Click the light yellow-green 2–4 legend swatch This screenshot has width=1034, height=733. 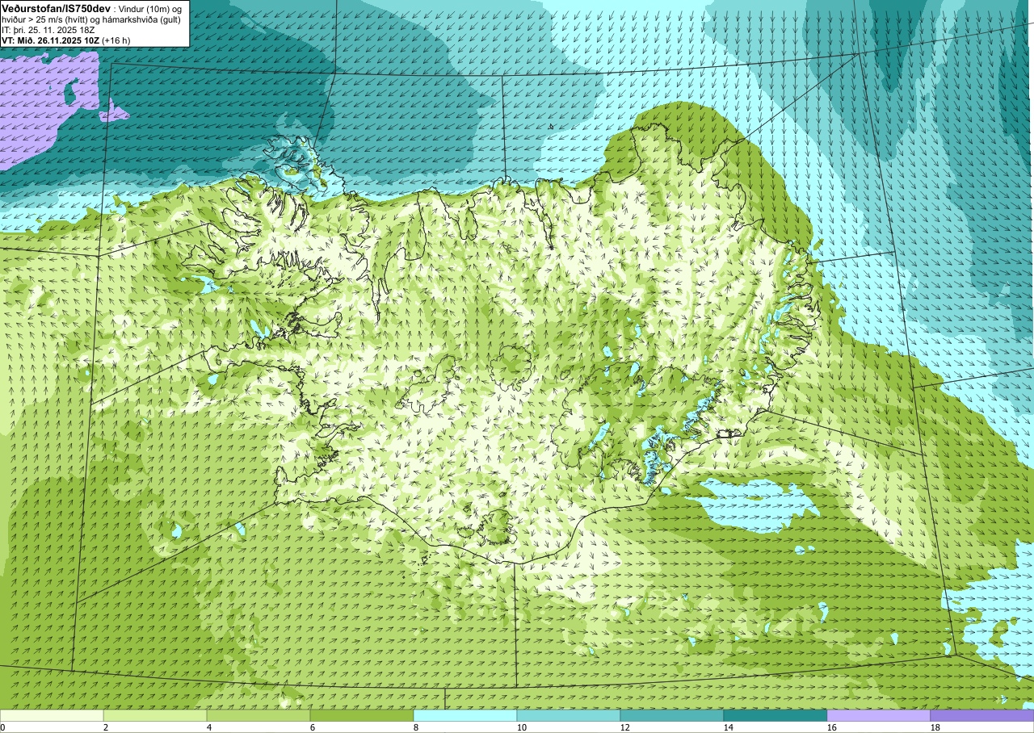pos(155,715)
